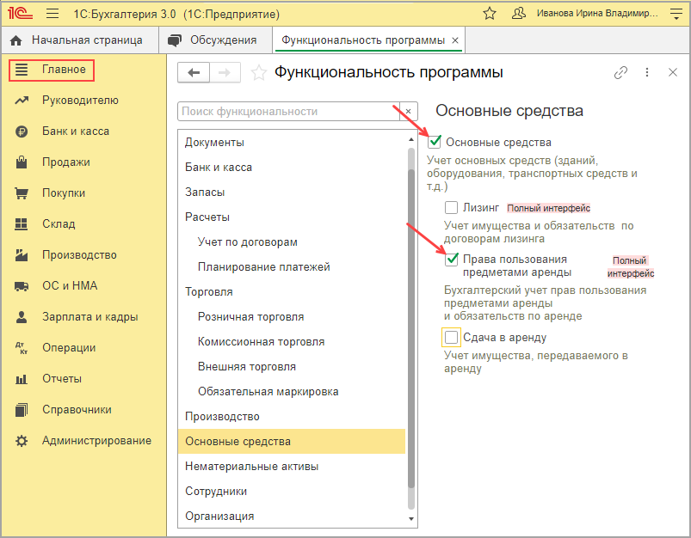Screen dimensions: 691x538
Task: Switch to Обсуждения tab
Action: click(x=215, y=40)
